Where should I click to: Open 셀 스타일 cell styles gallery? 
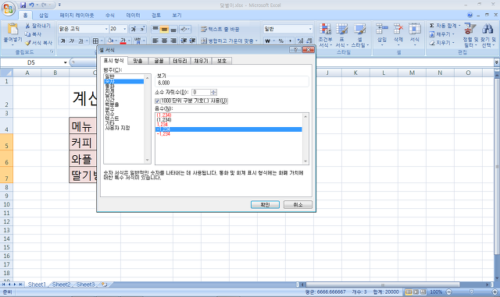pos(359,35)
